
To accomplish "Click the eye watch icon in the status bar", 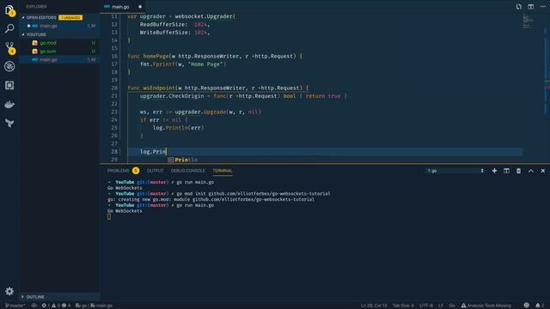I will 34,306.
